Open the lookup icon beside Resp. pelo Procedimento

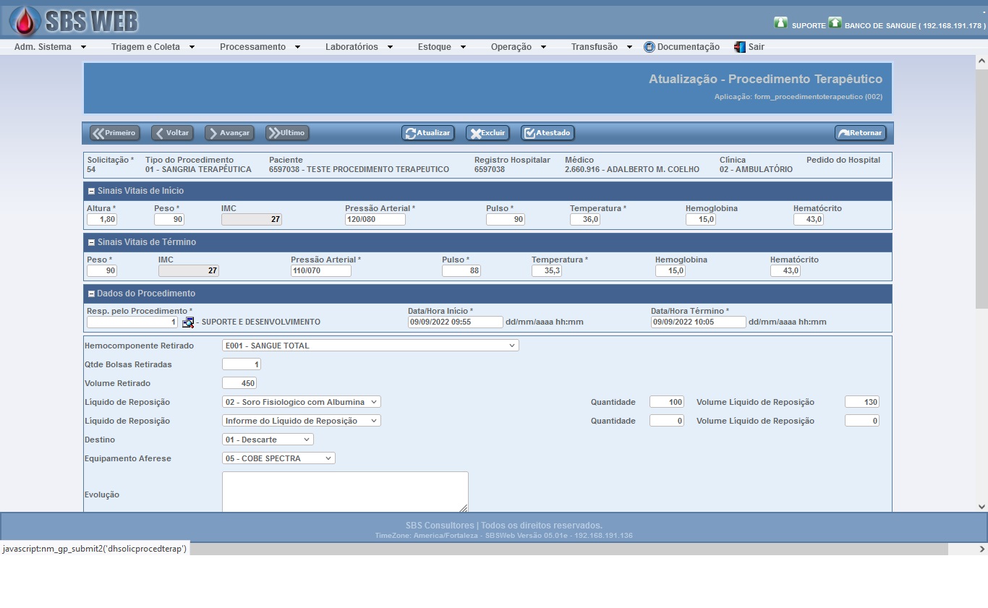coord(188,322)
